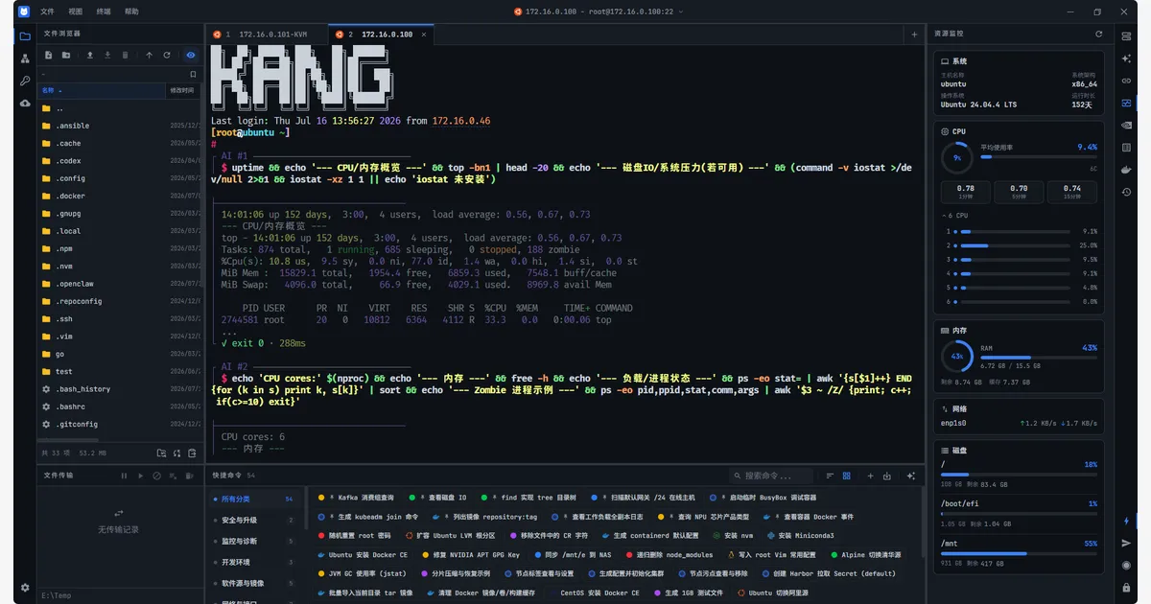Open the history clock icon in right sidebar

click(x=1127, y=192)
